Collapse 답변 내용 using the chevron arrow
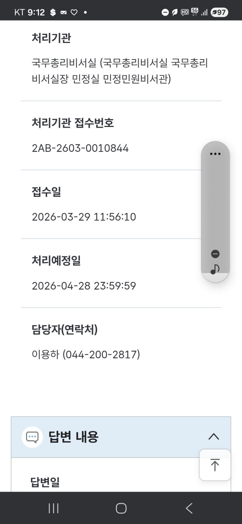Screen dimensions: 242x524 pyautogui.click(x=213, y=437)
